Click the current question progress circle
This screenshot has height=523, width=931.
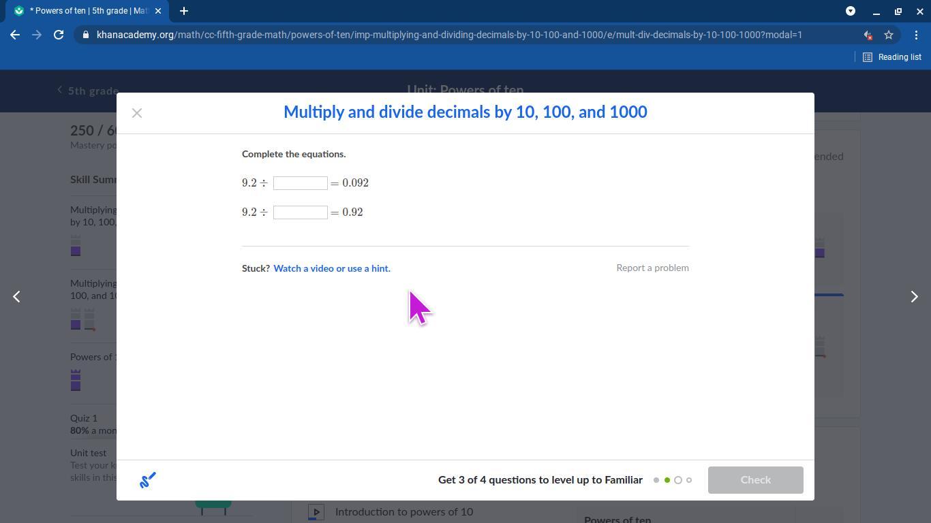click(x=678, y=480)
